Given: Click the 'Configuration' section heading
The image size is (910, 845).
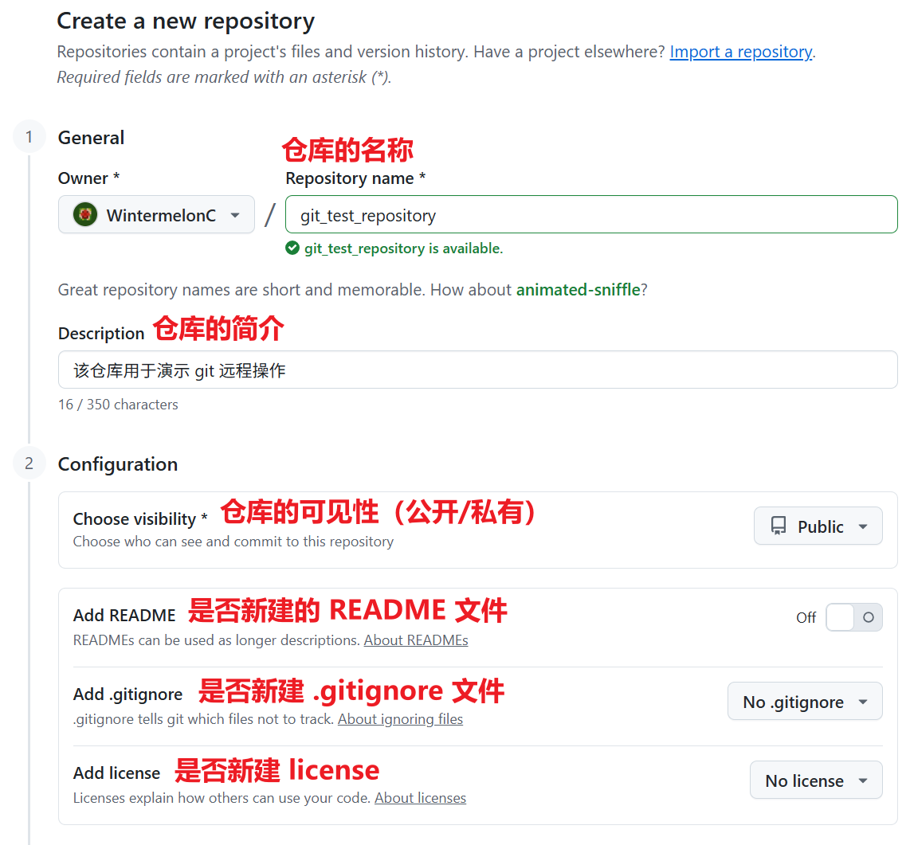Looking at the screenshot, I should tap(118, 464).
